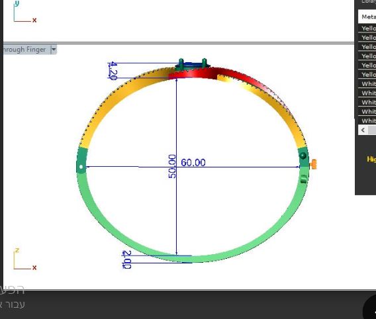Select the 50.00 height dimension label

pos(172,166)
